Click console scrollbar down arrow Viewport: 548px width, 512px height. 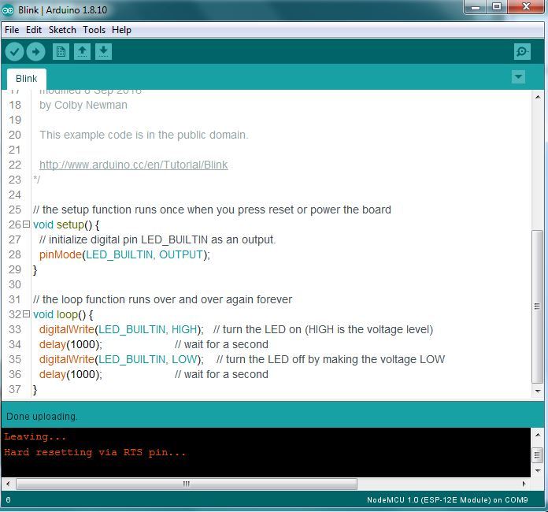(538, 470)
